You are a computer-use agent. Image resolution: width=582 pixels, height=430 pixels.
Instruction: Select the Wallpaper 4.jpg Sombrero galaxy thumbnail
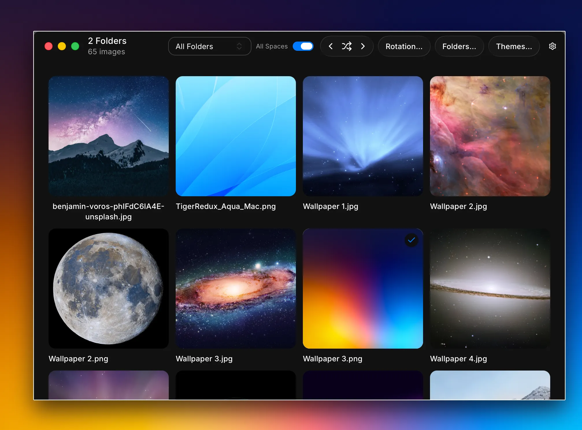(x=490, y=289)
